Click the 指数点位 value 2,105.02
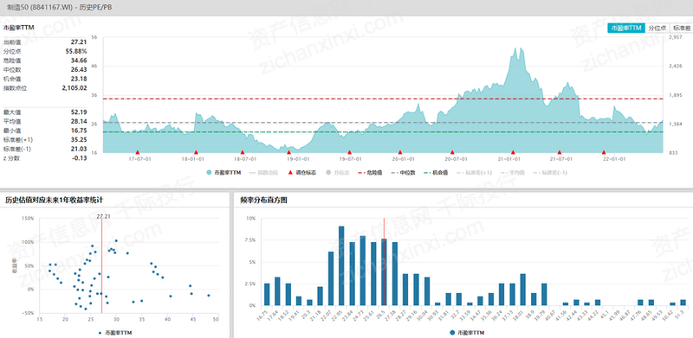This screenshot has width=693, height=338. pos(74,88)
